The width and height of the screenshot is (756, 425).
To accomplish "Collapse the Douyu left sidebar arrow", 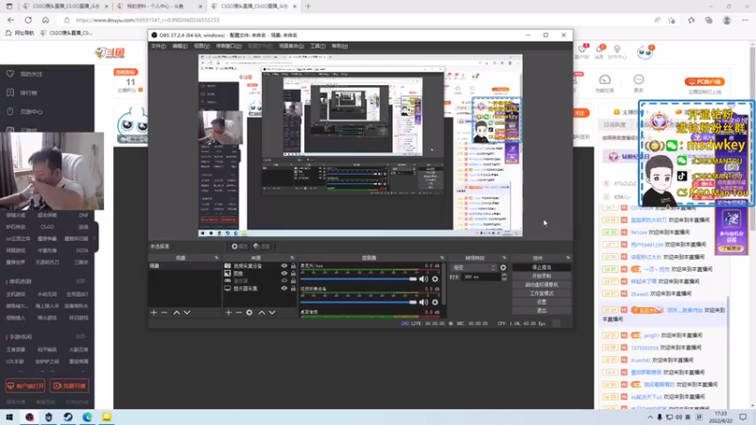I will click(95, 238).
